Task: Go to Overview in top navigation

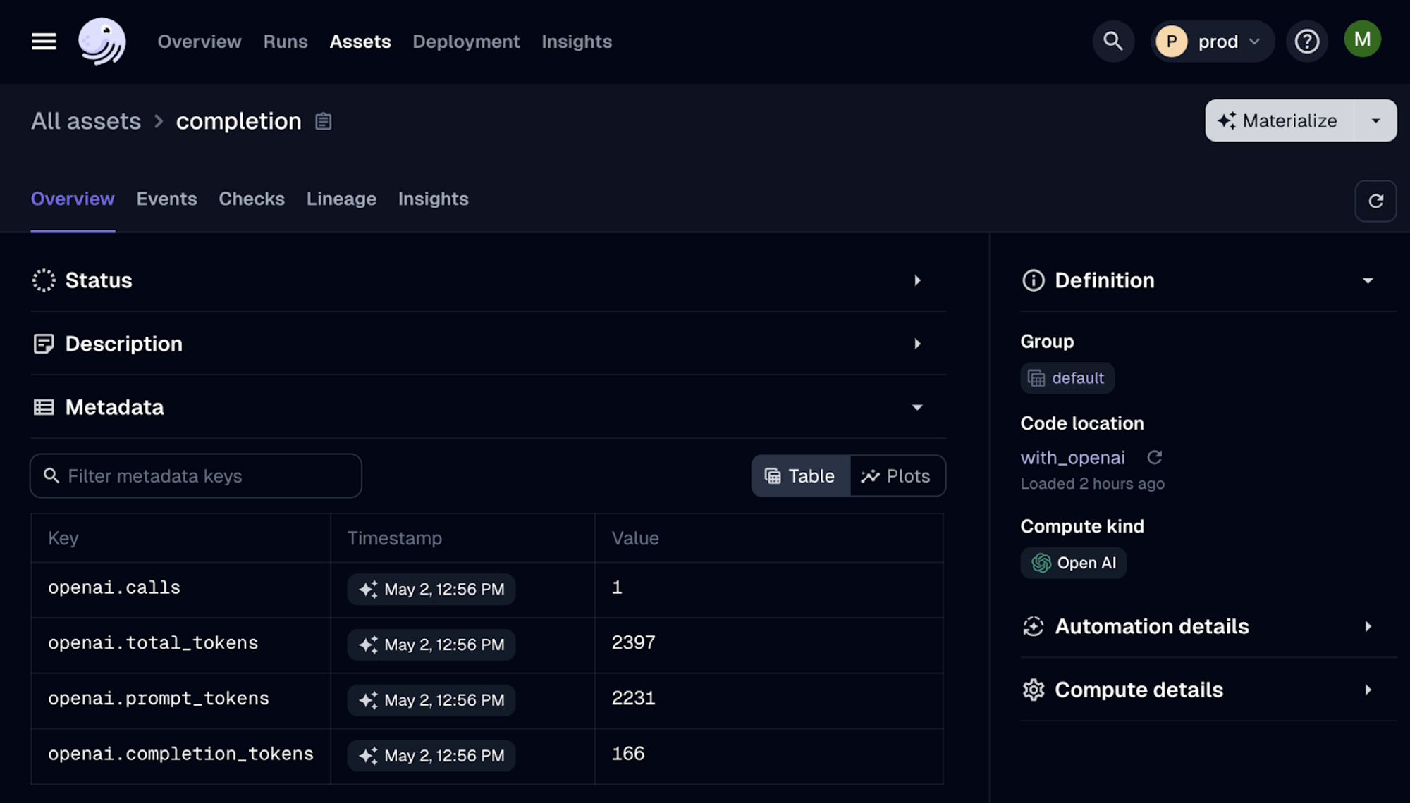Action: pyautogui.click(x=200, y=42)
